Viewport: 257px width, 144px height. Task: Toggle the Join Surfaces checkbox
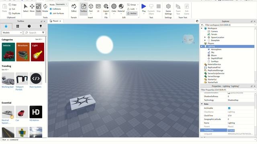tap(51, 13)
